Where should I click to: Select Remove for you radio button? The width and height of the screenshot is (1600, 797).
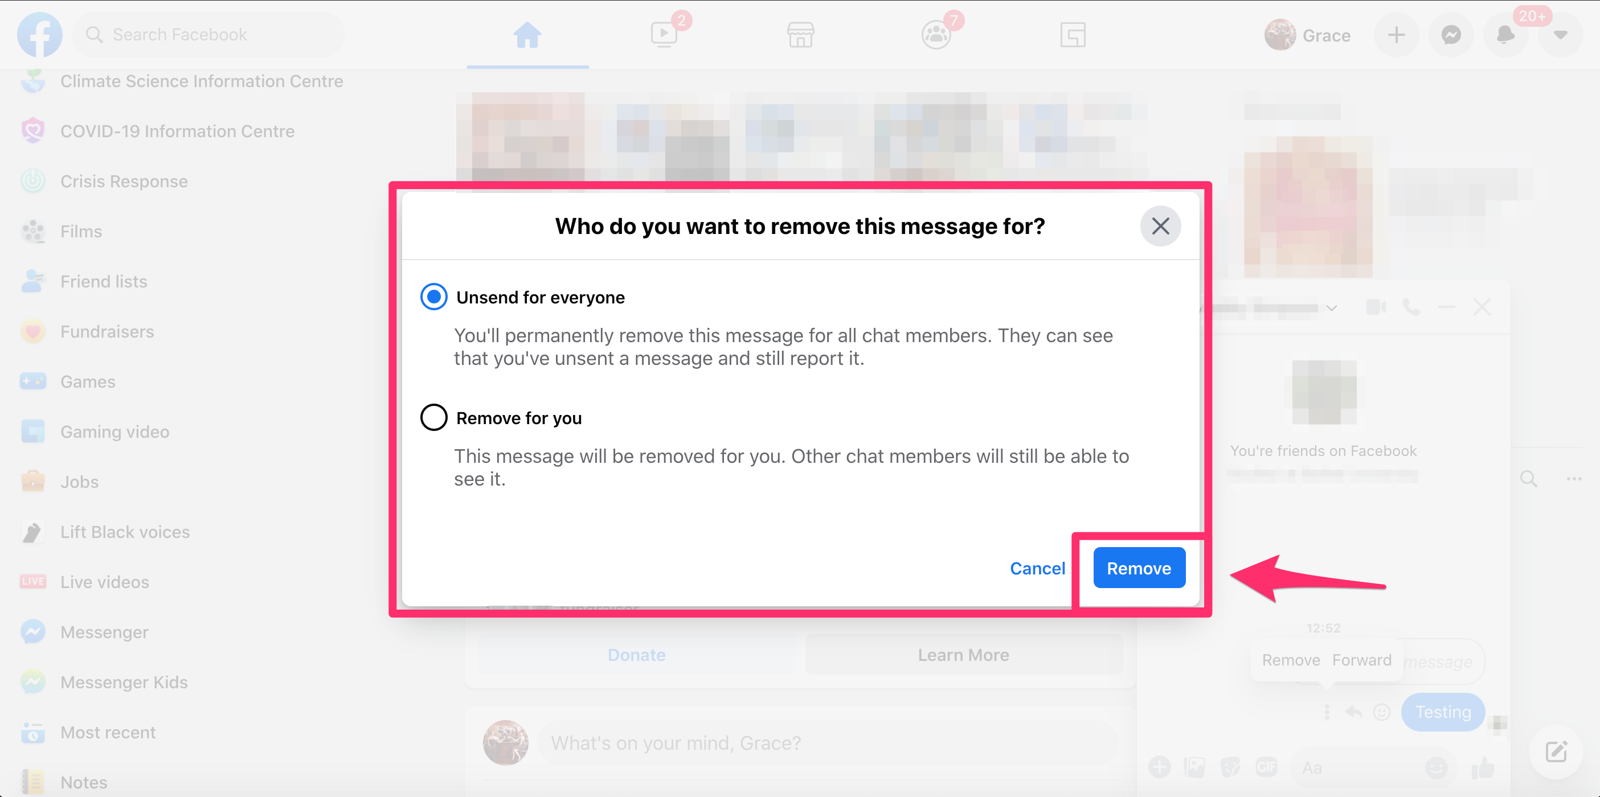[x=432, y=417]
